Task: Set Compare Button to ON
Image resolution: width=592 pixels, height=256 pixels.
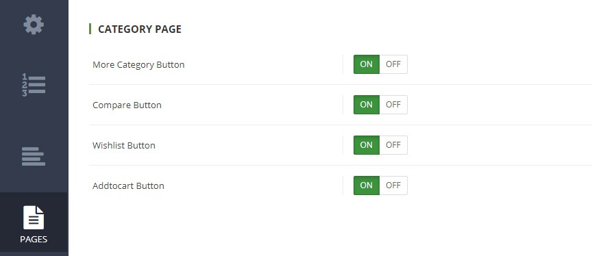Action: pos(366,105)
